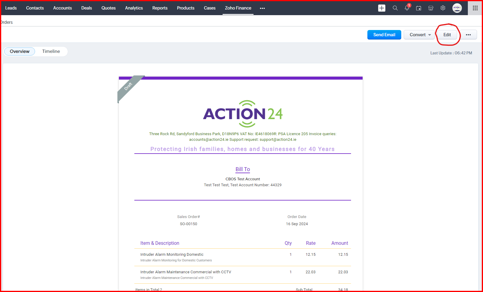Open notifications via the bell icon
483x292 pixels.
click(407, 8)
